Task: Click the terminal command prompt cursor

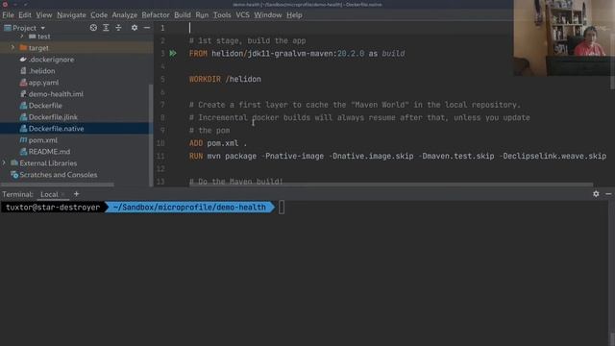Action: 282,208
